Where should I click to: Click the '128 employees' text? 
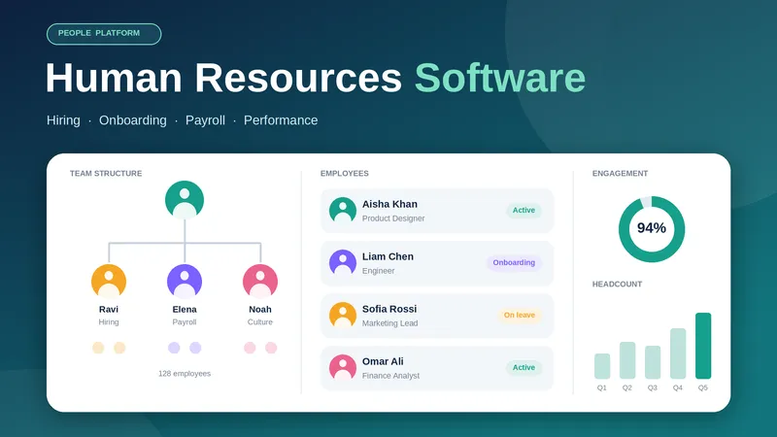point(185,374)
